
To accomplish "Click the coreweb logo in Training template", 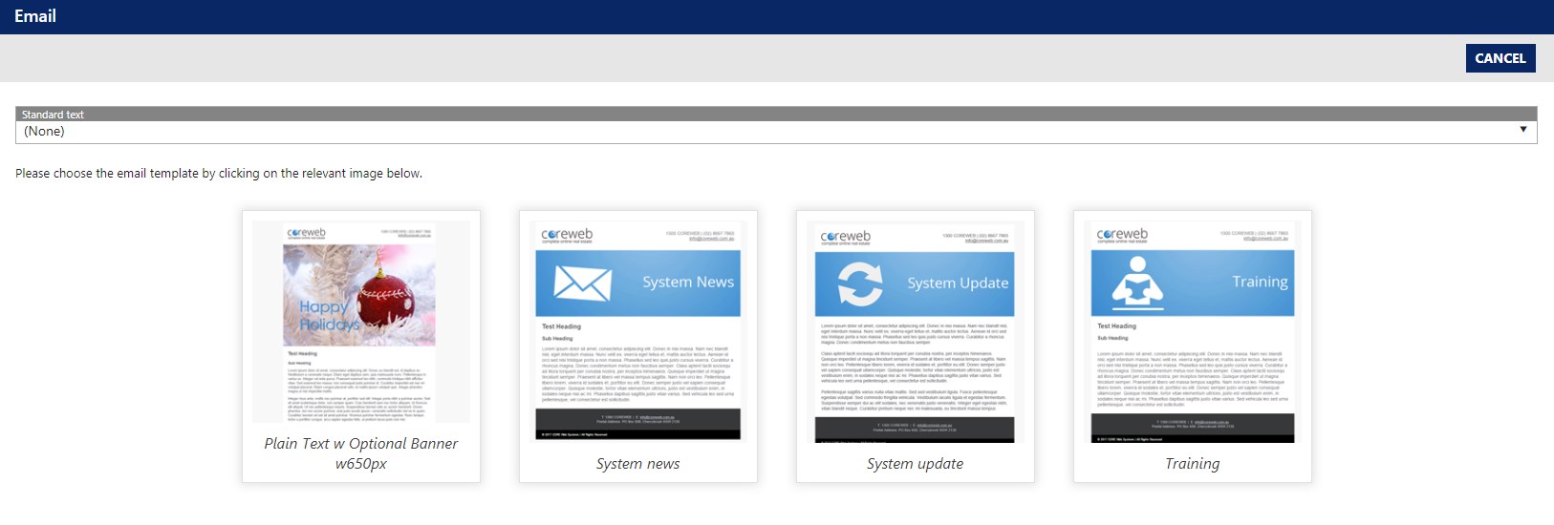I will 1122,235.
